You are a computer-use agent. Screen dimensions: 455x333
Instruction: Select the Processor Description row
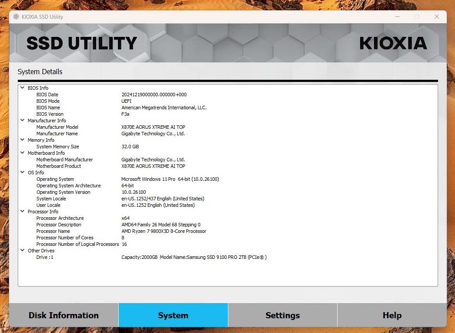228,225
